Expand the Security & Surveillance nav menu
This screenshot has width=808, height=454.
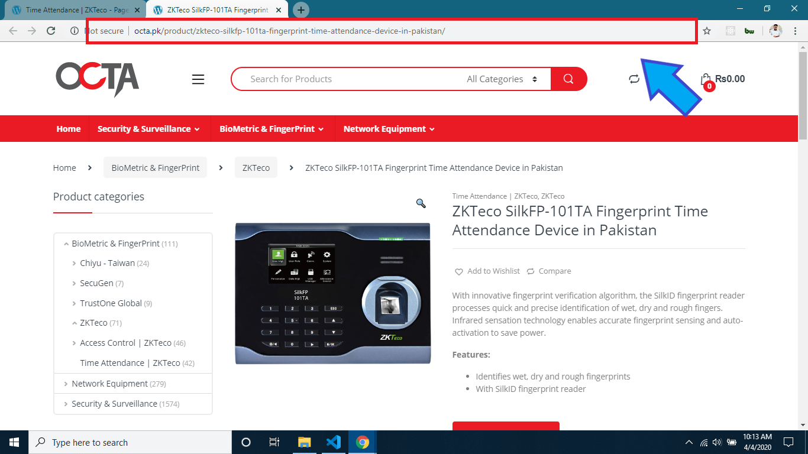point(148,129)
